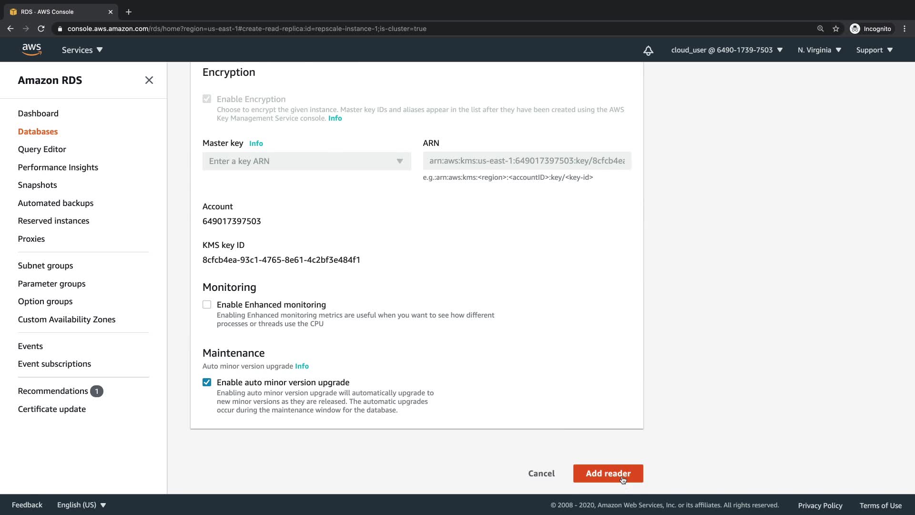Click the Add reader button
The image size is (915, 515).
click(608, 474)
